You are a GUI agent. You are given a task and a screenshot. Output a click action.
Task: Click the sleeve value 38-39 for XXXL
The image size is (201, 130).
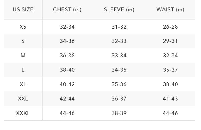pyautogui.click(x=119, y=113)
